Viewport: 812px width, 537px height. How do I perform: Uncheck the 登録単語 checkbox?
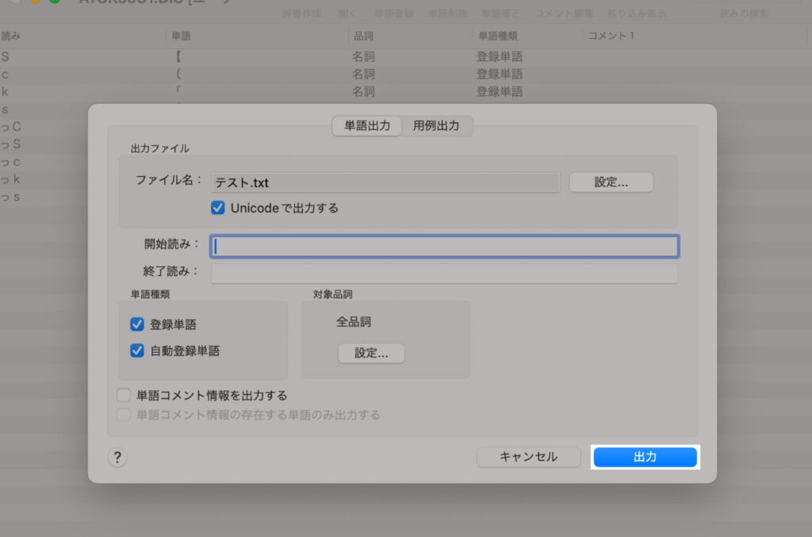(137, 324)
